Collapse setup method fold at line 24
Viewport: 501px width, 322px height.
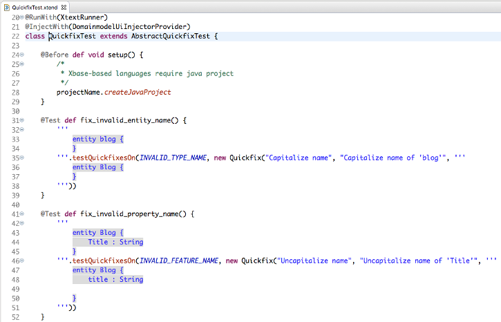click(x=22, y=55)
